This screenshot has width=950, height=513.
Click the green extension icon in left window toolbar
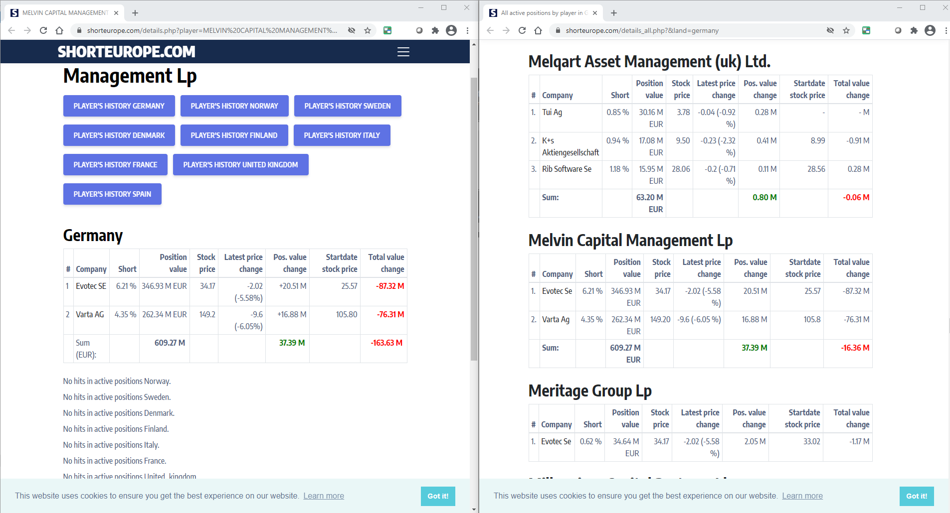[x=387, y=30]
